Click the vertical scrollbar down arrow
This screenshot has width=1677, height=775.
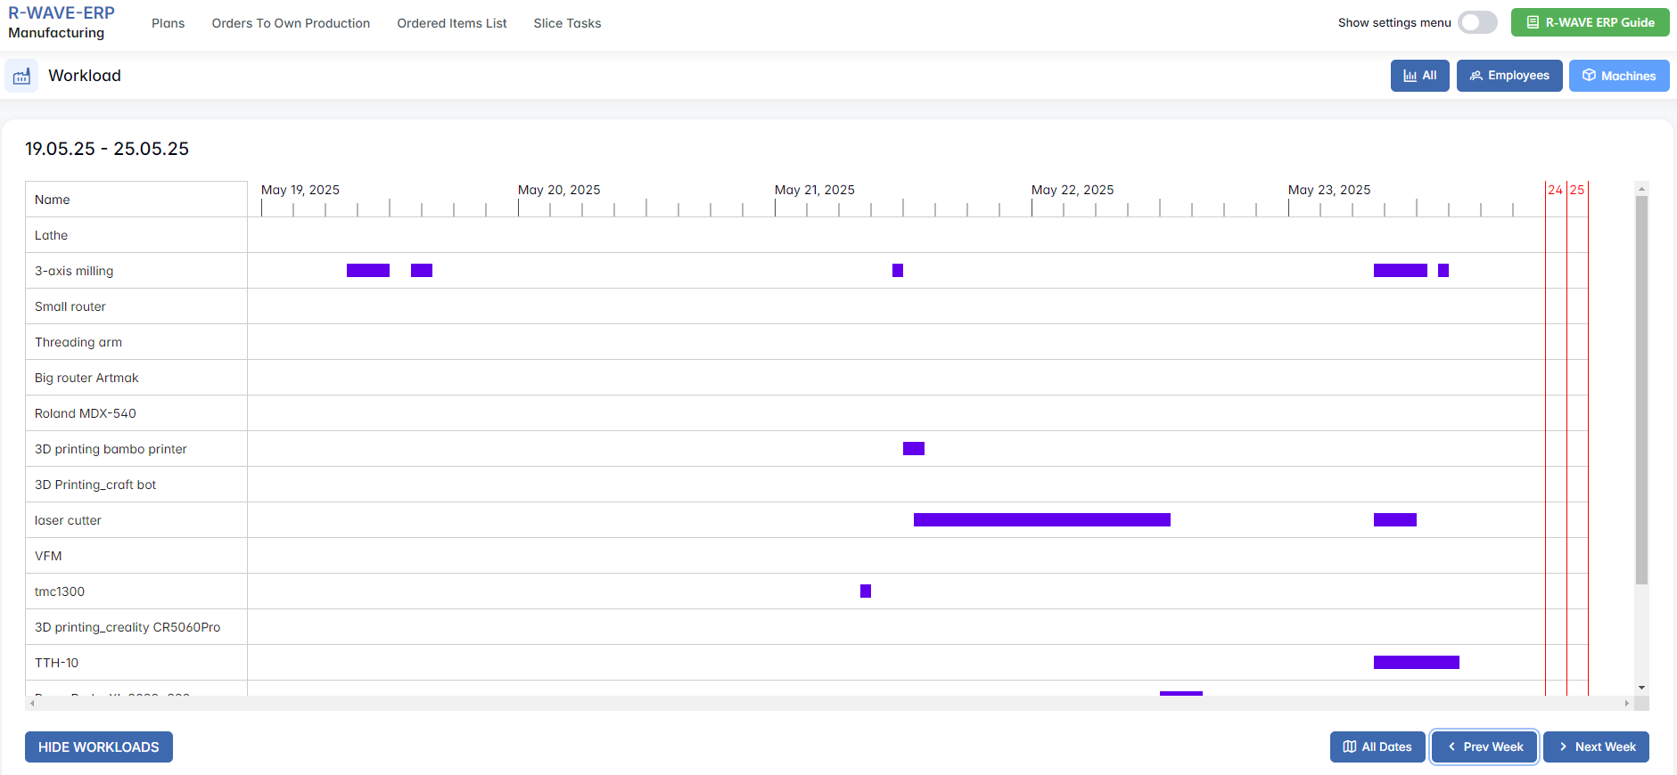point(1641,688)
